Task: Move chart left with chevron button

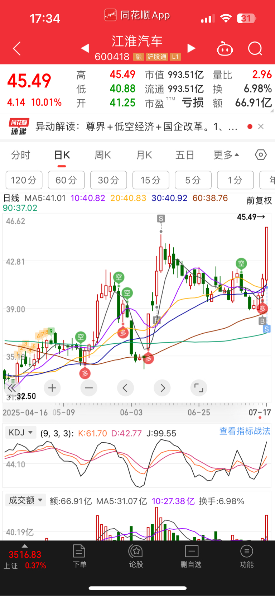Action: coord(125,388)
